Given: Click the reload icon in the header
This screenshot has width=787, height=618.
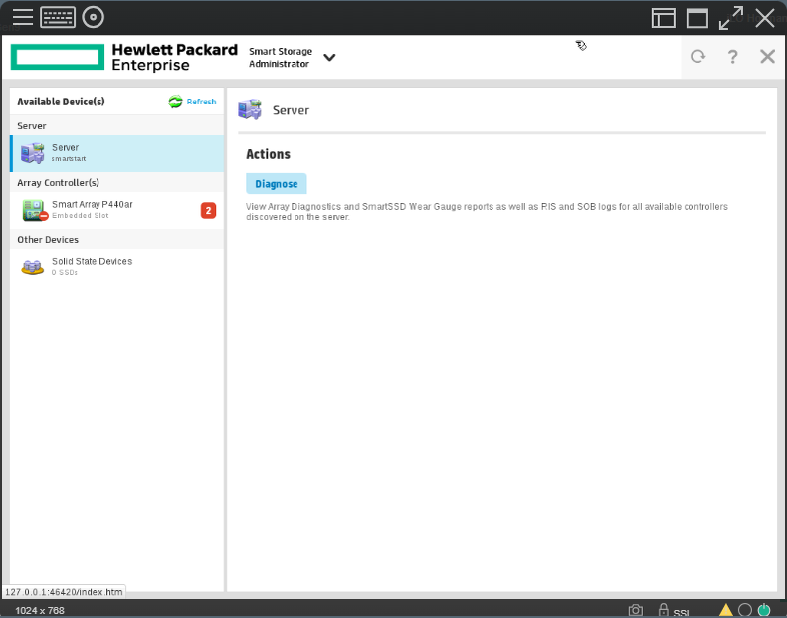Looking at the screenshot, I should 698,57.
